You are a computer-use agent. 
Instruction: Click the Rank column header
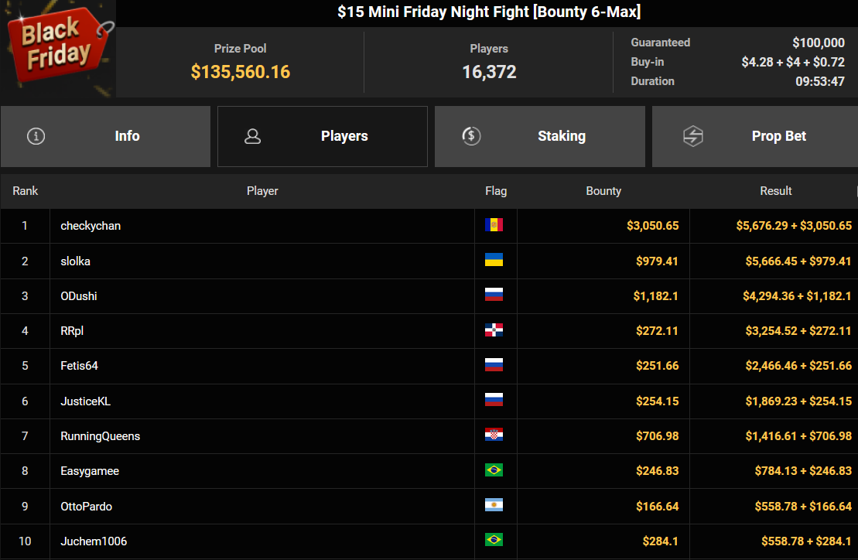click(25, 191)
